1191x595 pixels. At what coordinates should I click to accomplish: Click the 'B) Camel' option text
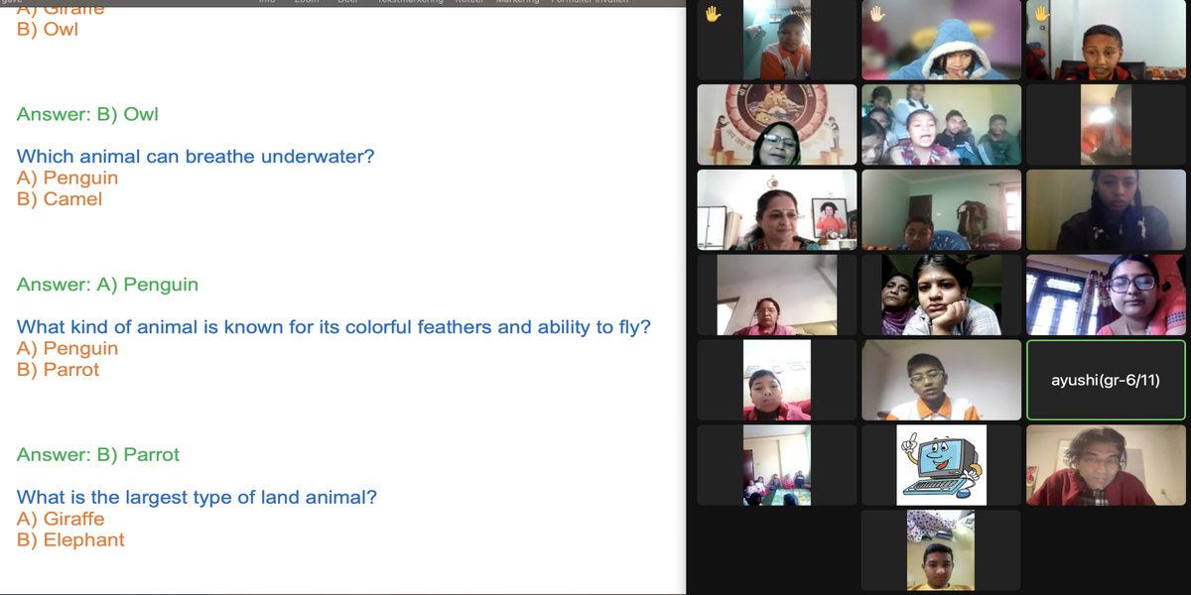60,199
